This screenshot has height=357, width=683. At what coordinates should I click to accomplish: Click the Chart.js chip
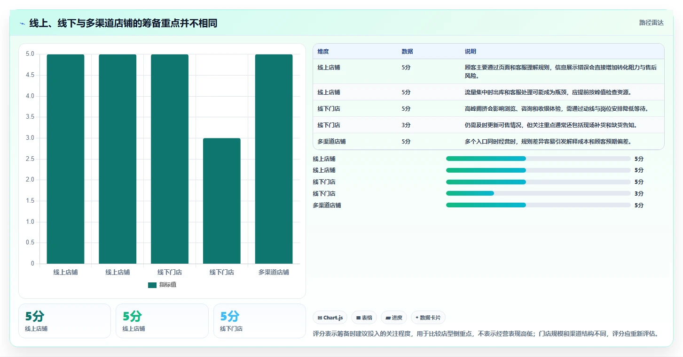[330, 318]
